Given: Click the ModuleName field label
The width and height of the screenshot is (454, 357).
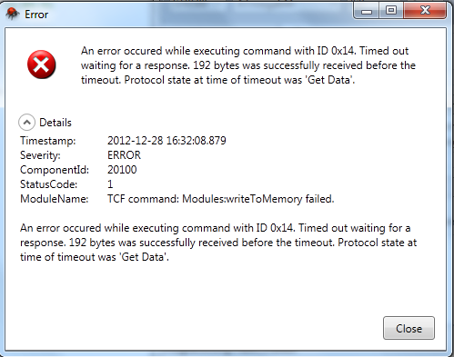Looking at the screenshot, I should [x=55, y=199].
